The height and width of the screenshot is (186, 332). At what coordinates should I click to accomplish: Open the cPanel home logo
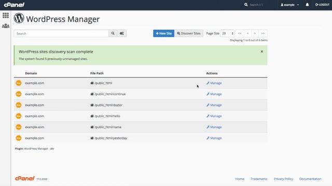click(x=14, y=5)
